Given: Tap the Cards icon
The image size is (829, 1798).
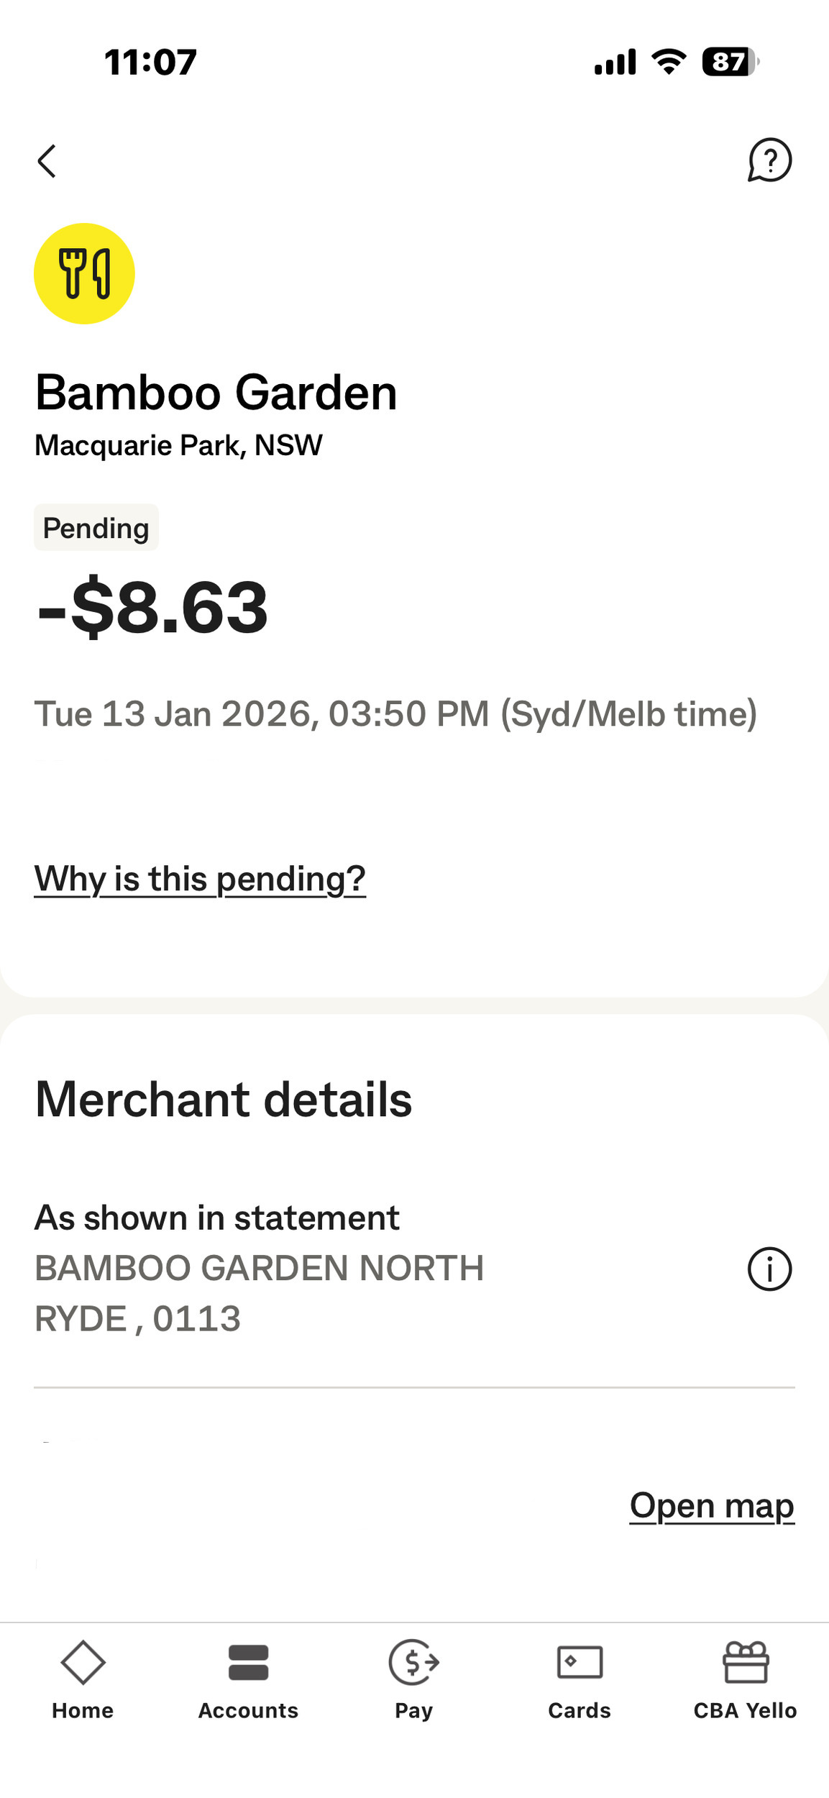Looking at the screenshot, I should point(580,1662).
